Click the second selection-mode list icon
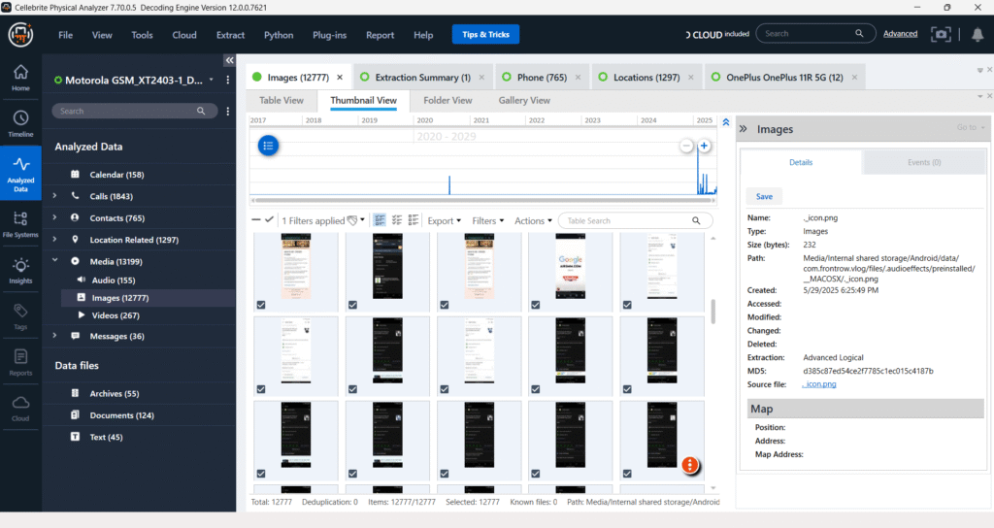 397,220
